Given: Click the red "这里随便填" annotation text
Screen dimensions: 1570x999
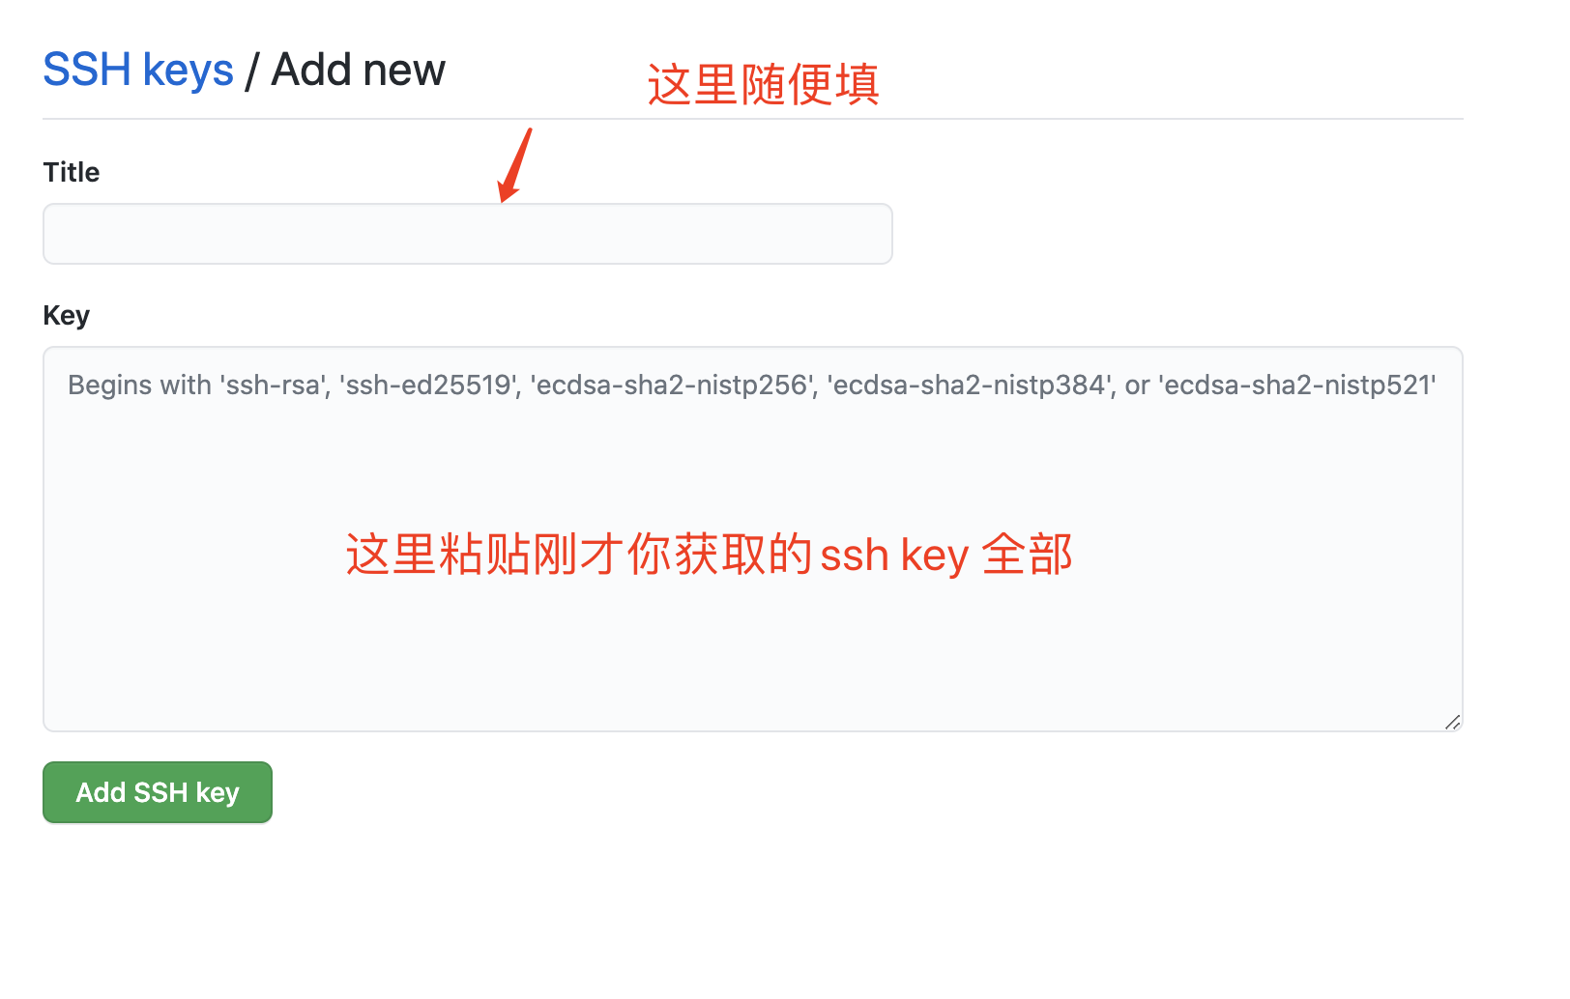Looking at the screenshot, I should tap(764, 85).
